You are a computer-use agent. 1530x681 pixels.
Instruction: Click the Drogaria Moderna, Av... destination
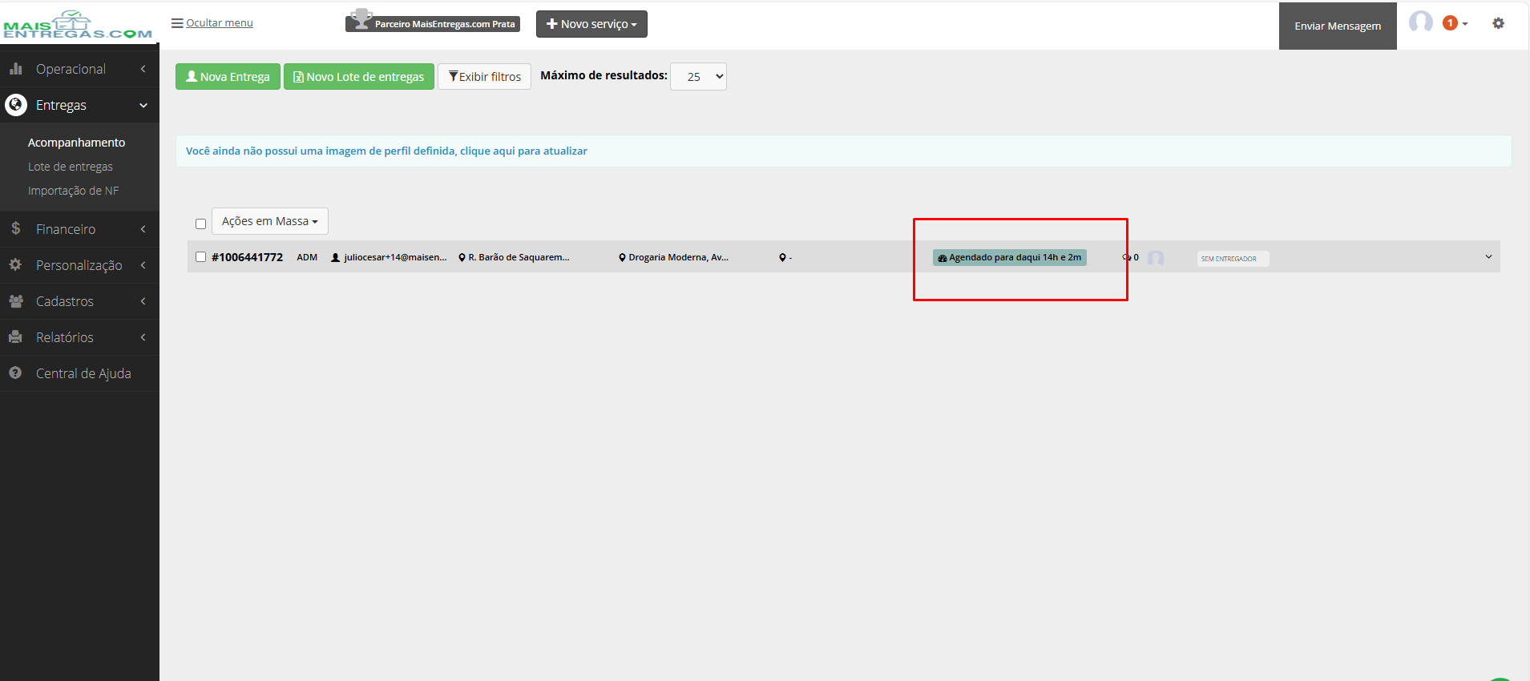673,257
